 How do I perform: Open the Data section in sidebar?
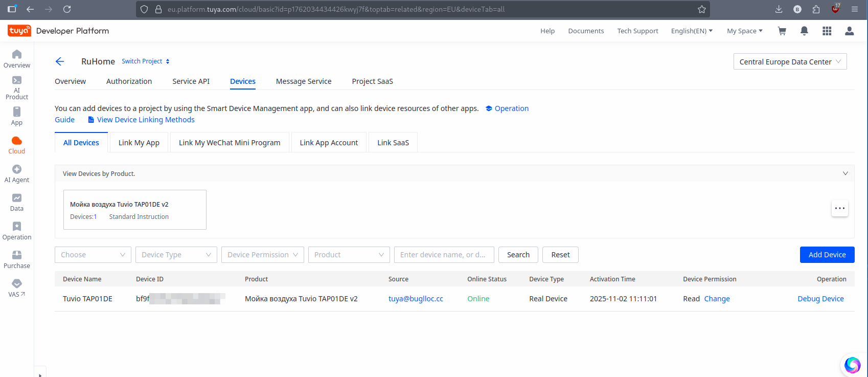point(16,202)
